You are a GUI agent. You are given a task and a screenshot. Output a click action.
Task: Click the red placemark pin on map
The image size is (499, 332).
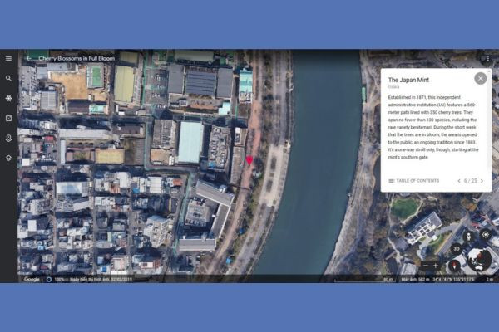(x=249, y=160)
